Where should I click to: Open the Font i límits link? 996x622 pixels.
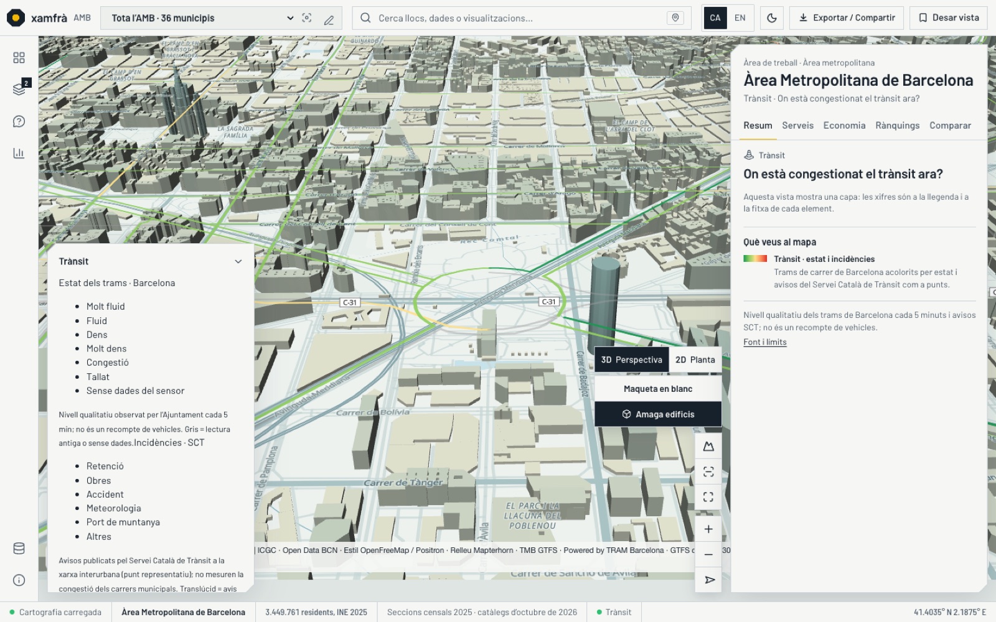coord(764,342)
